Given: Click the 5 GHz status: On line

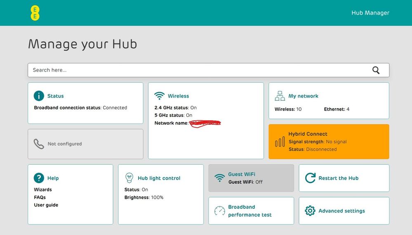Looking at the screenshot, I should [x=173, y=115].
